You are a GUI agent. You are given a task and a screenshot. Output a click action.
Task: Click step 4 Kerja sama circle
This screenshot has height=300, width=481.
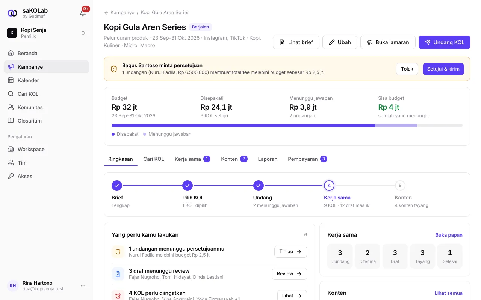click(329, 186)
